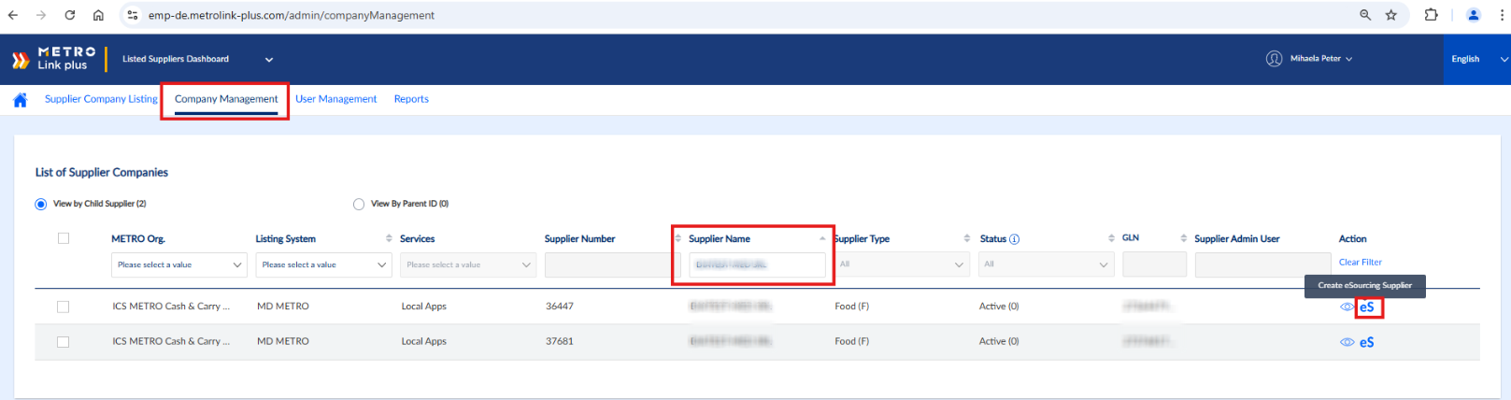Open METRO Org. filter dropdown
This screenshot has height=400, width=1511.
[x=179, y=264]
